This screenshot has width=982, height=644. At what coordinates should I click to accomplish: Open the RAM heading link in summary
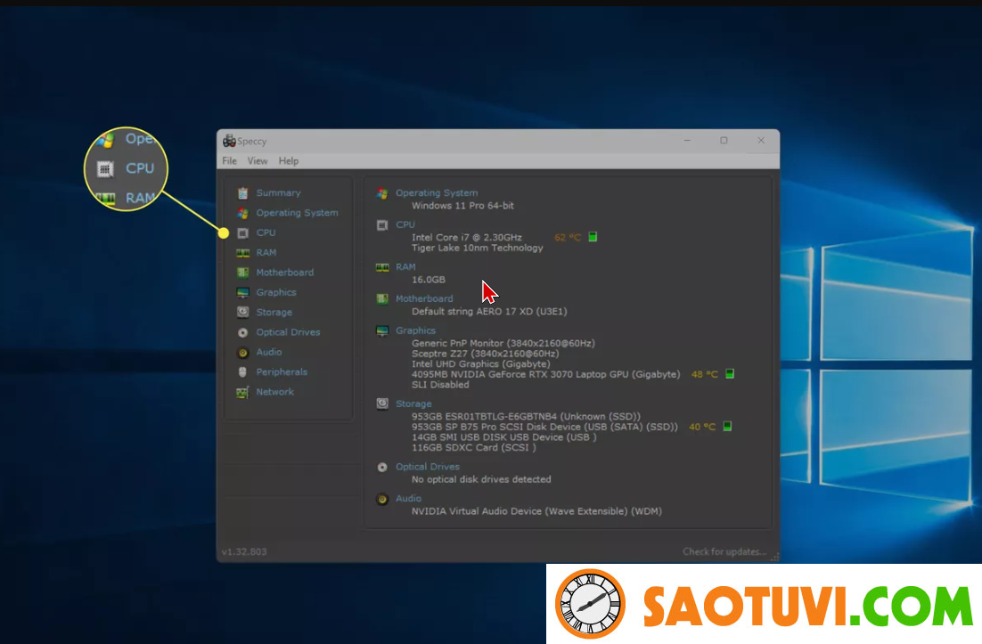[x=405, y=267]
